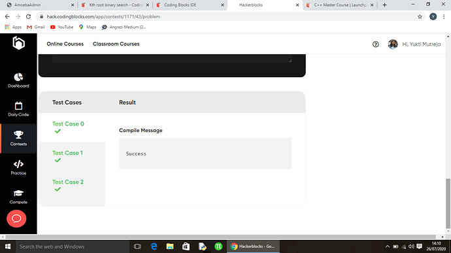This screenshot has height=253, width=451.
Task: Open the Practice code-brackets icon
Action: (18, 164)
